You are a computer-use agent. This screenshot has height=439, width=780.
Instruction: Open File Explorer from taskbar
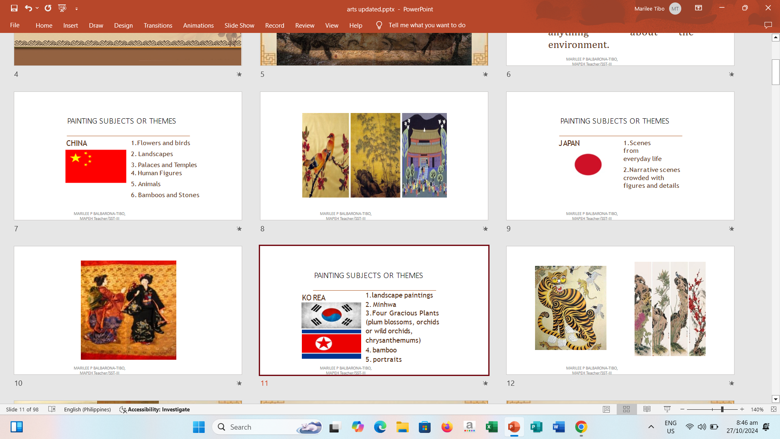[403, 427]
